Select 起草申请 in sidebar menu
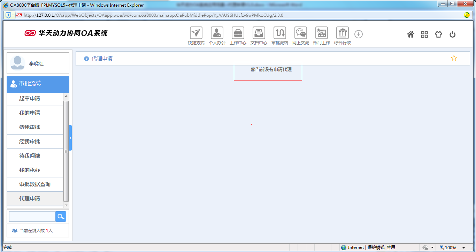Viewport: 476px width, 252px height. click(x=30, y=99)
